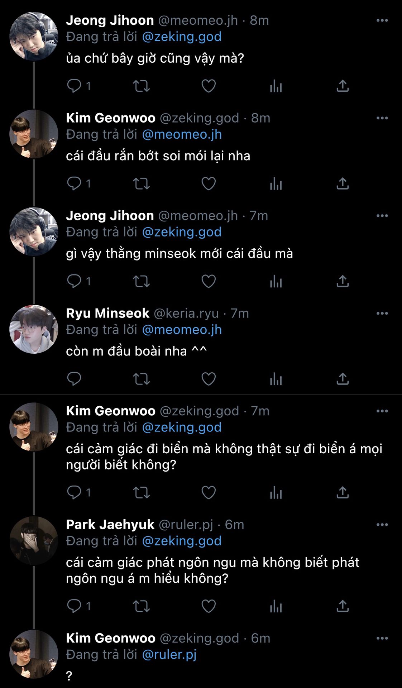The height and width of the screenshot is (688, 402).
Task: Retweet Kim Geonwoo's "đi biển" tweet
Action: tap(141, 493)
